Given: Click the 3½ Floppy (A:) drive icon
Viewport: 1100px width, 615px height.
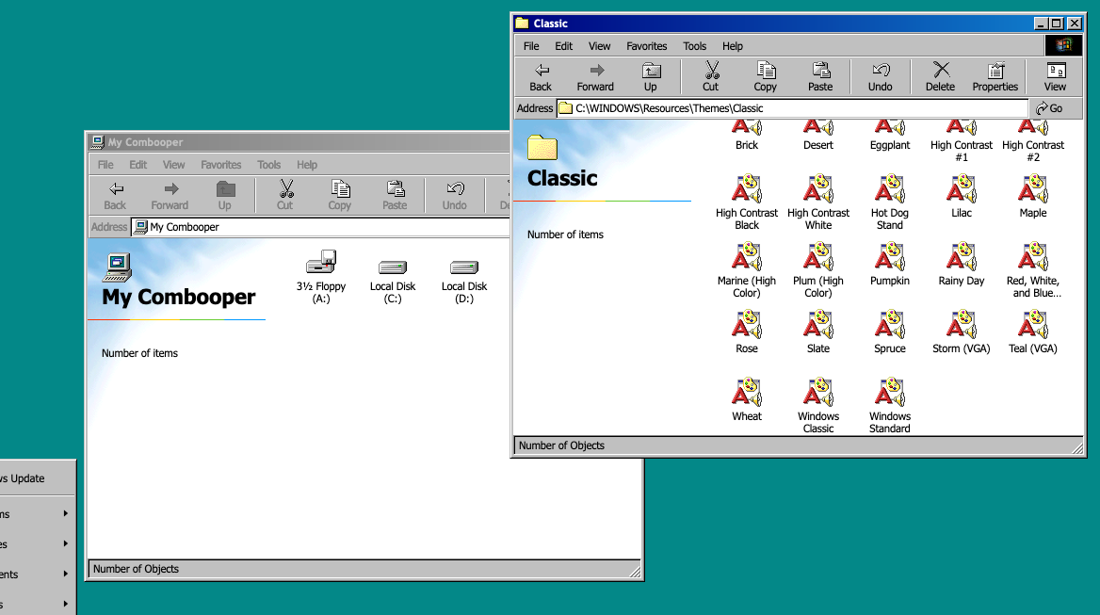Looking at the screenshot, I should [x=321, y=266].
